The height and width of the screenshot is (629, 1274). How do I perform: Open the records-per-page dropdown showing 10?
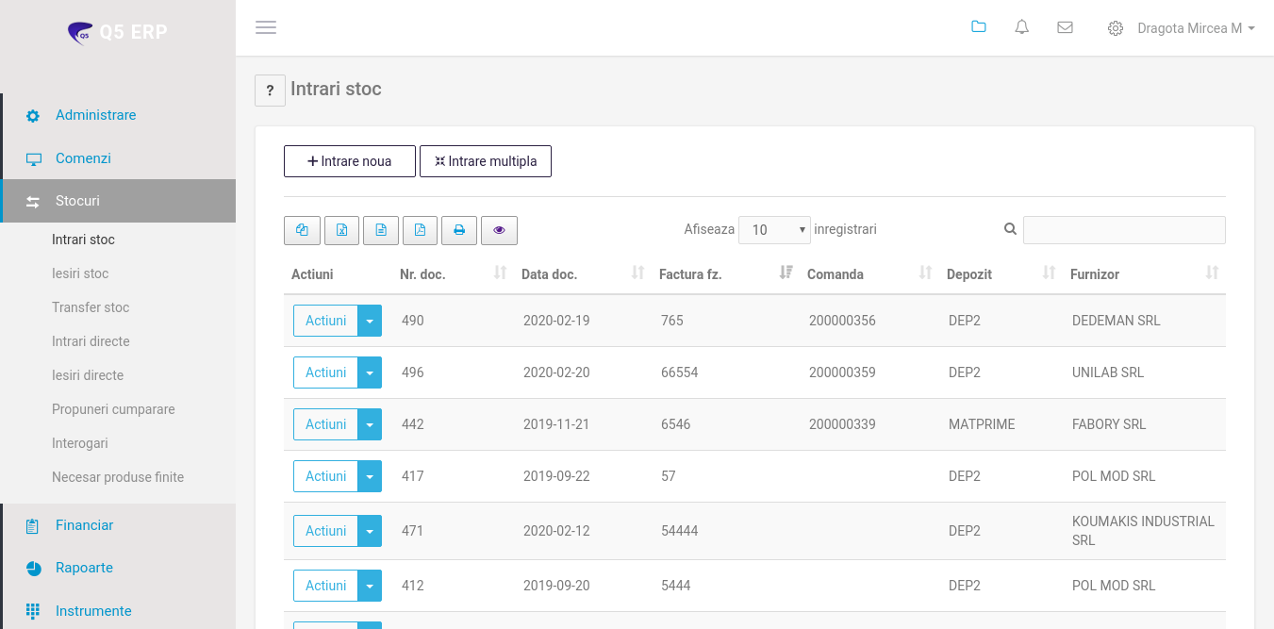click(774, 230)
